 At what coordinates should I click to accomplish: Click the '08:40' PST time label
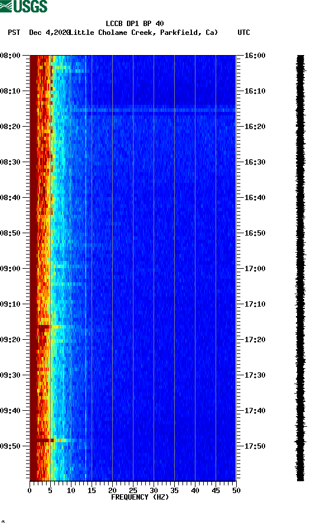tap(10, 197)
